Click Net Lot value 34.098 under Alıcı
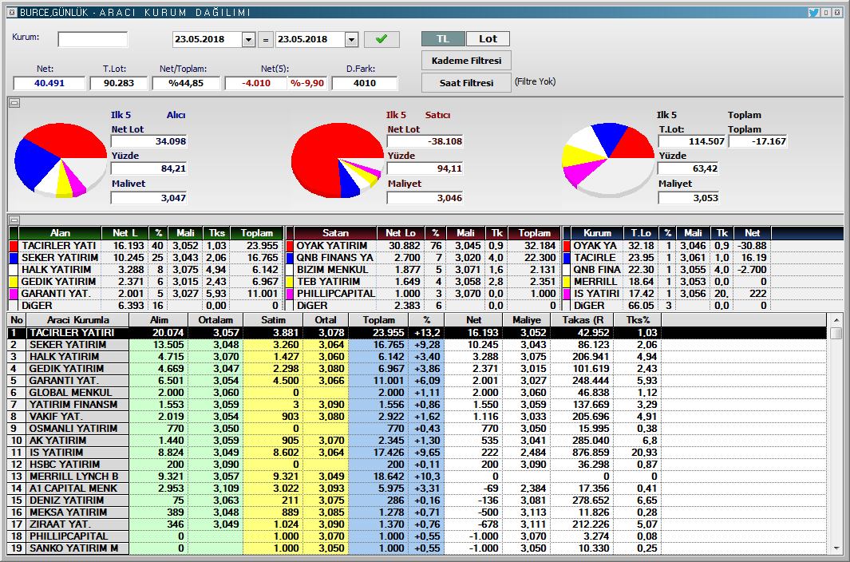The height and width of the screenshot is (562, 850). (x=149, y=141)
